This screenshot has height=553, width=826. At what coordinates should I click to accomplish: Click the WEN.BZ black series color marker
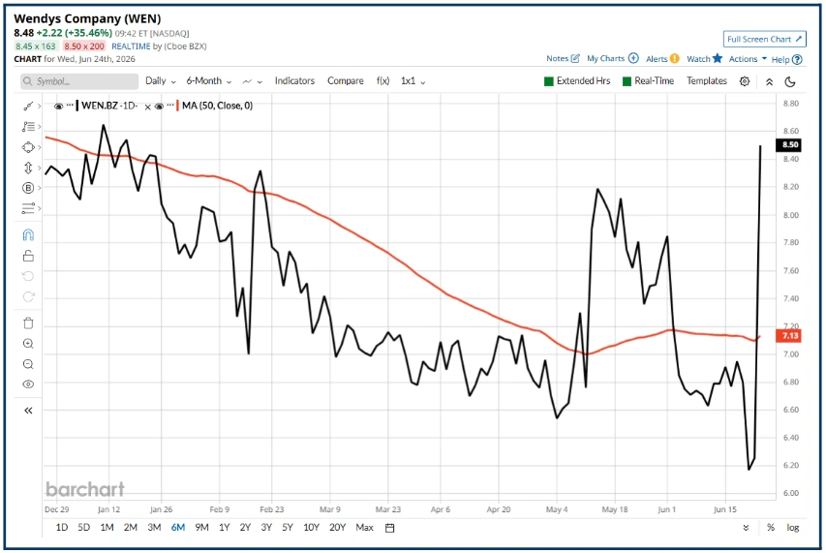pyautogui.click(x=77, y=106)
